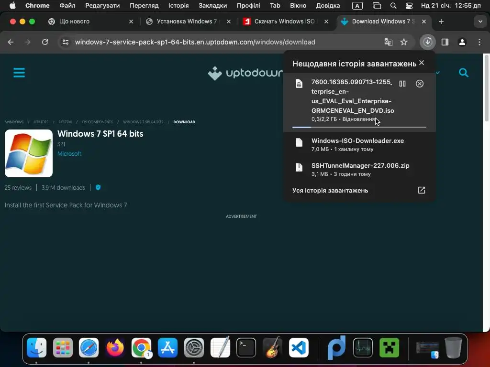Open the Apple menu
This screenshot has width=490, height=367.
[x=12, y=5]
